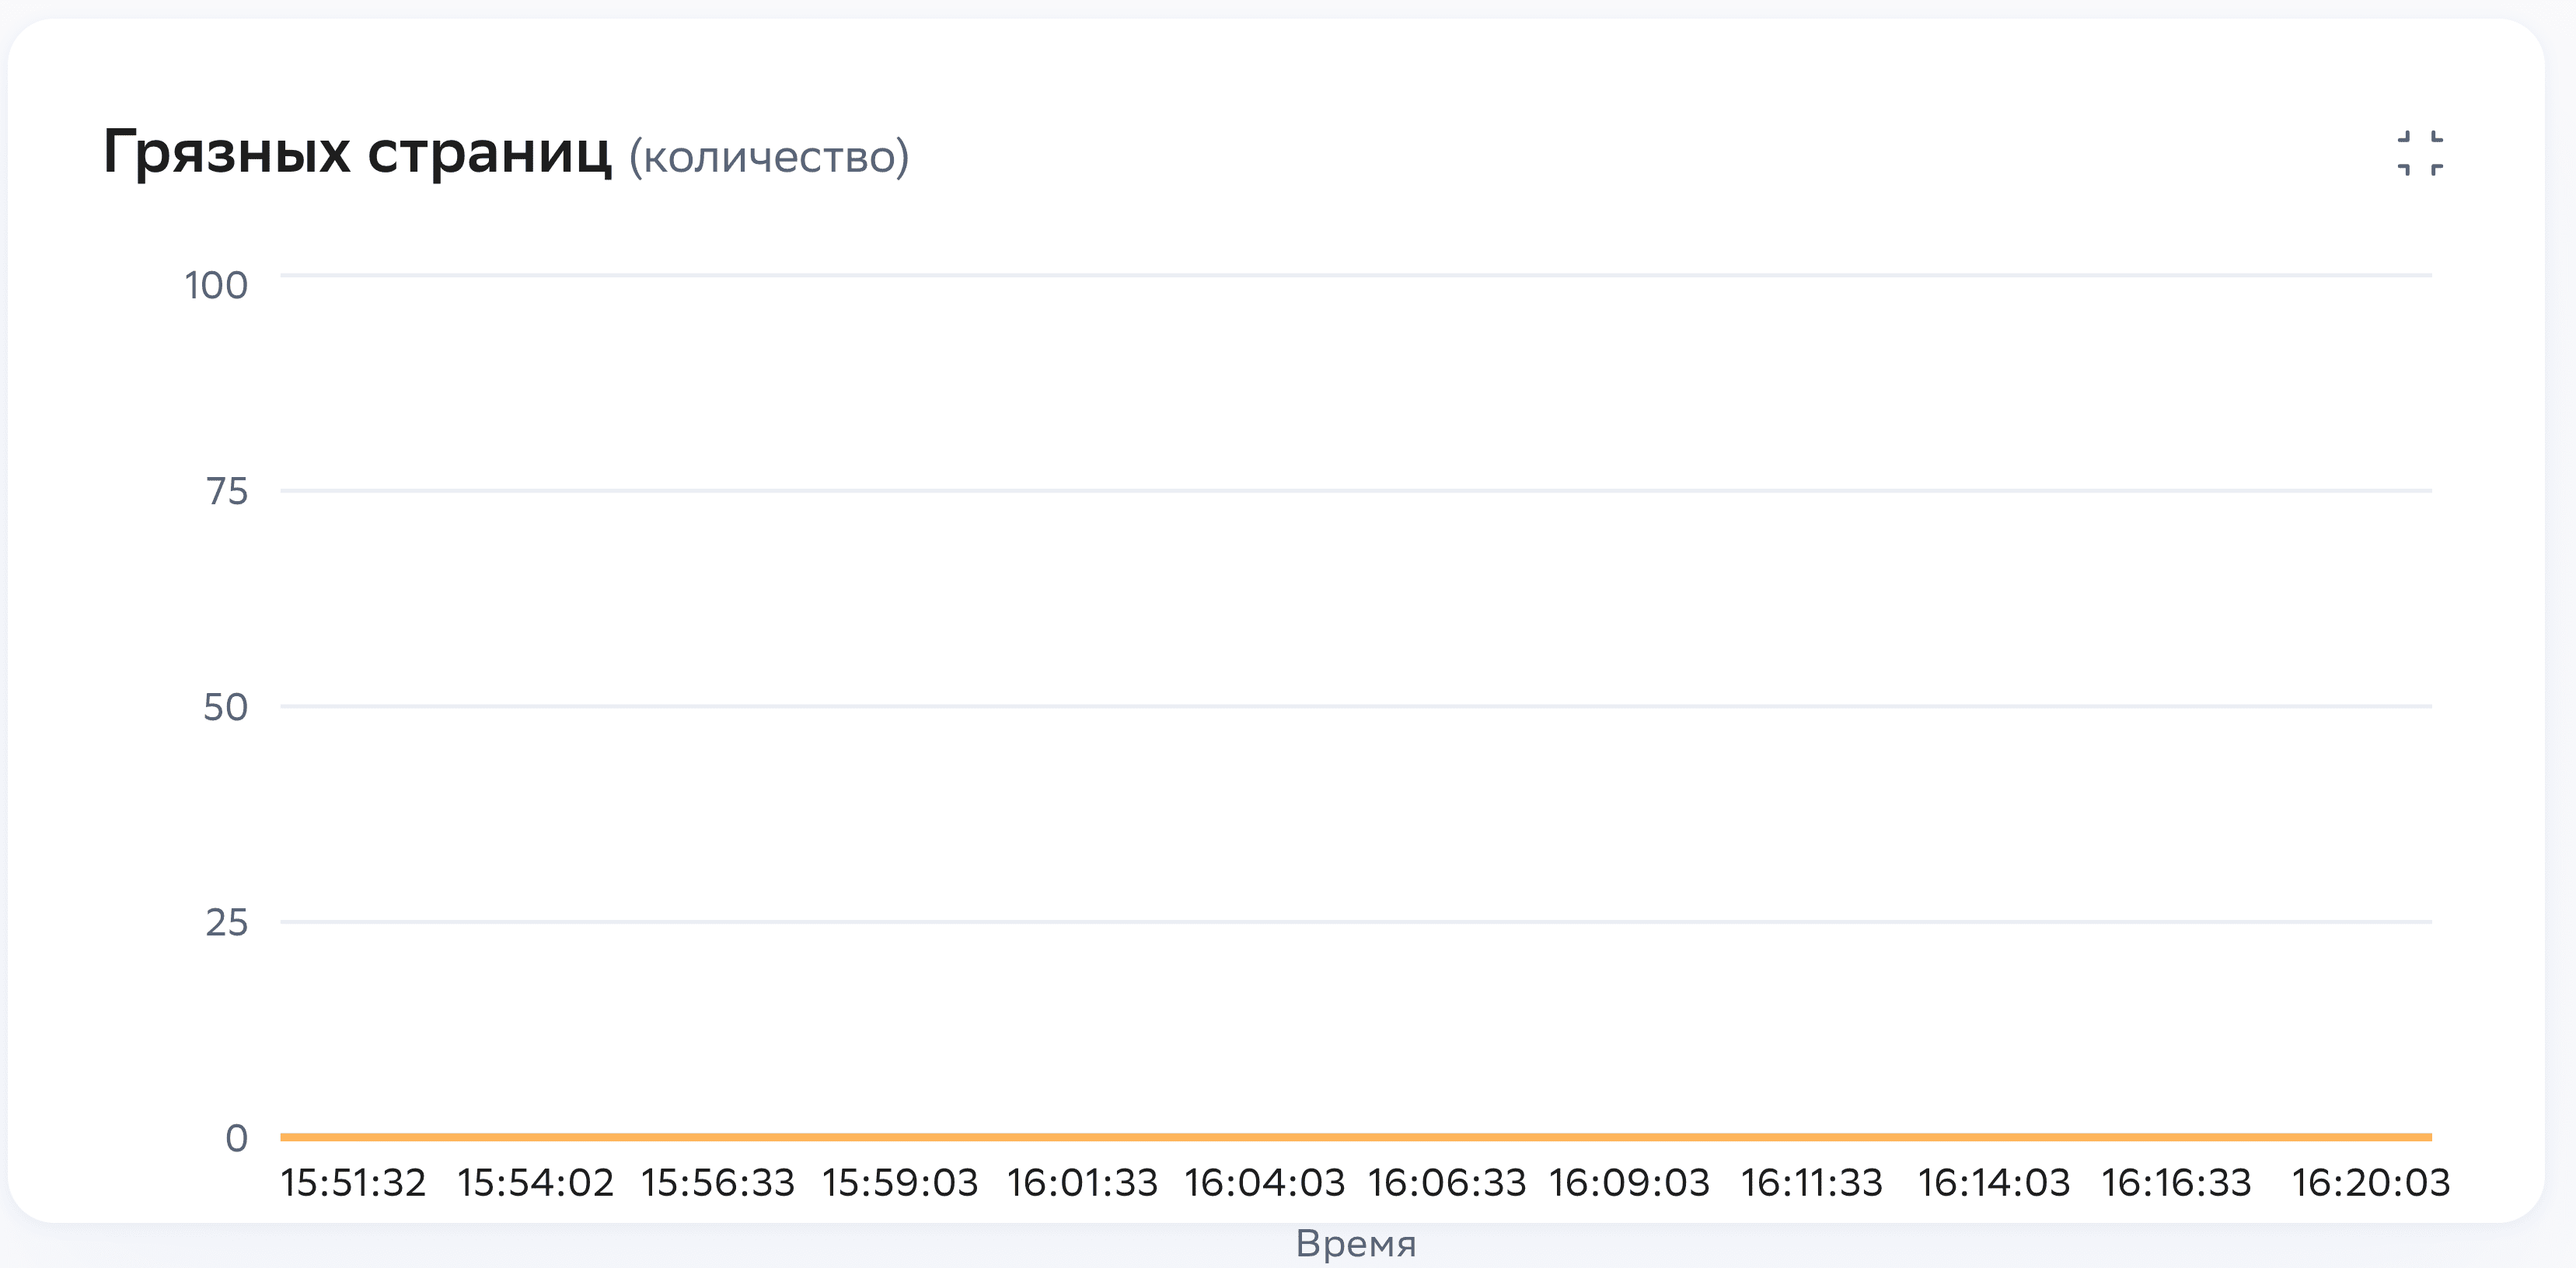Click the fullscreen collapse icon on the chart
2576x1268 pixels.
(x=2420, y=154)
